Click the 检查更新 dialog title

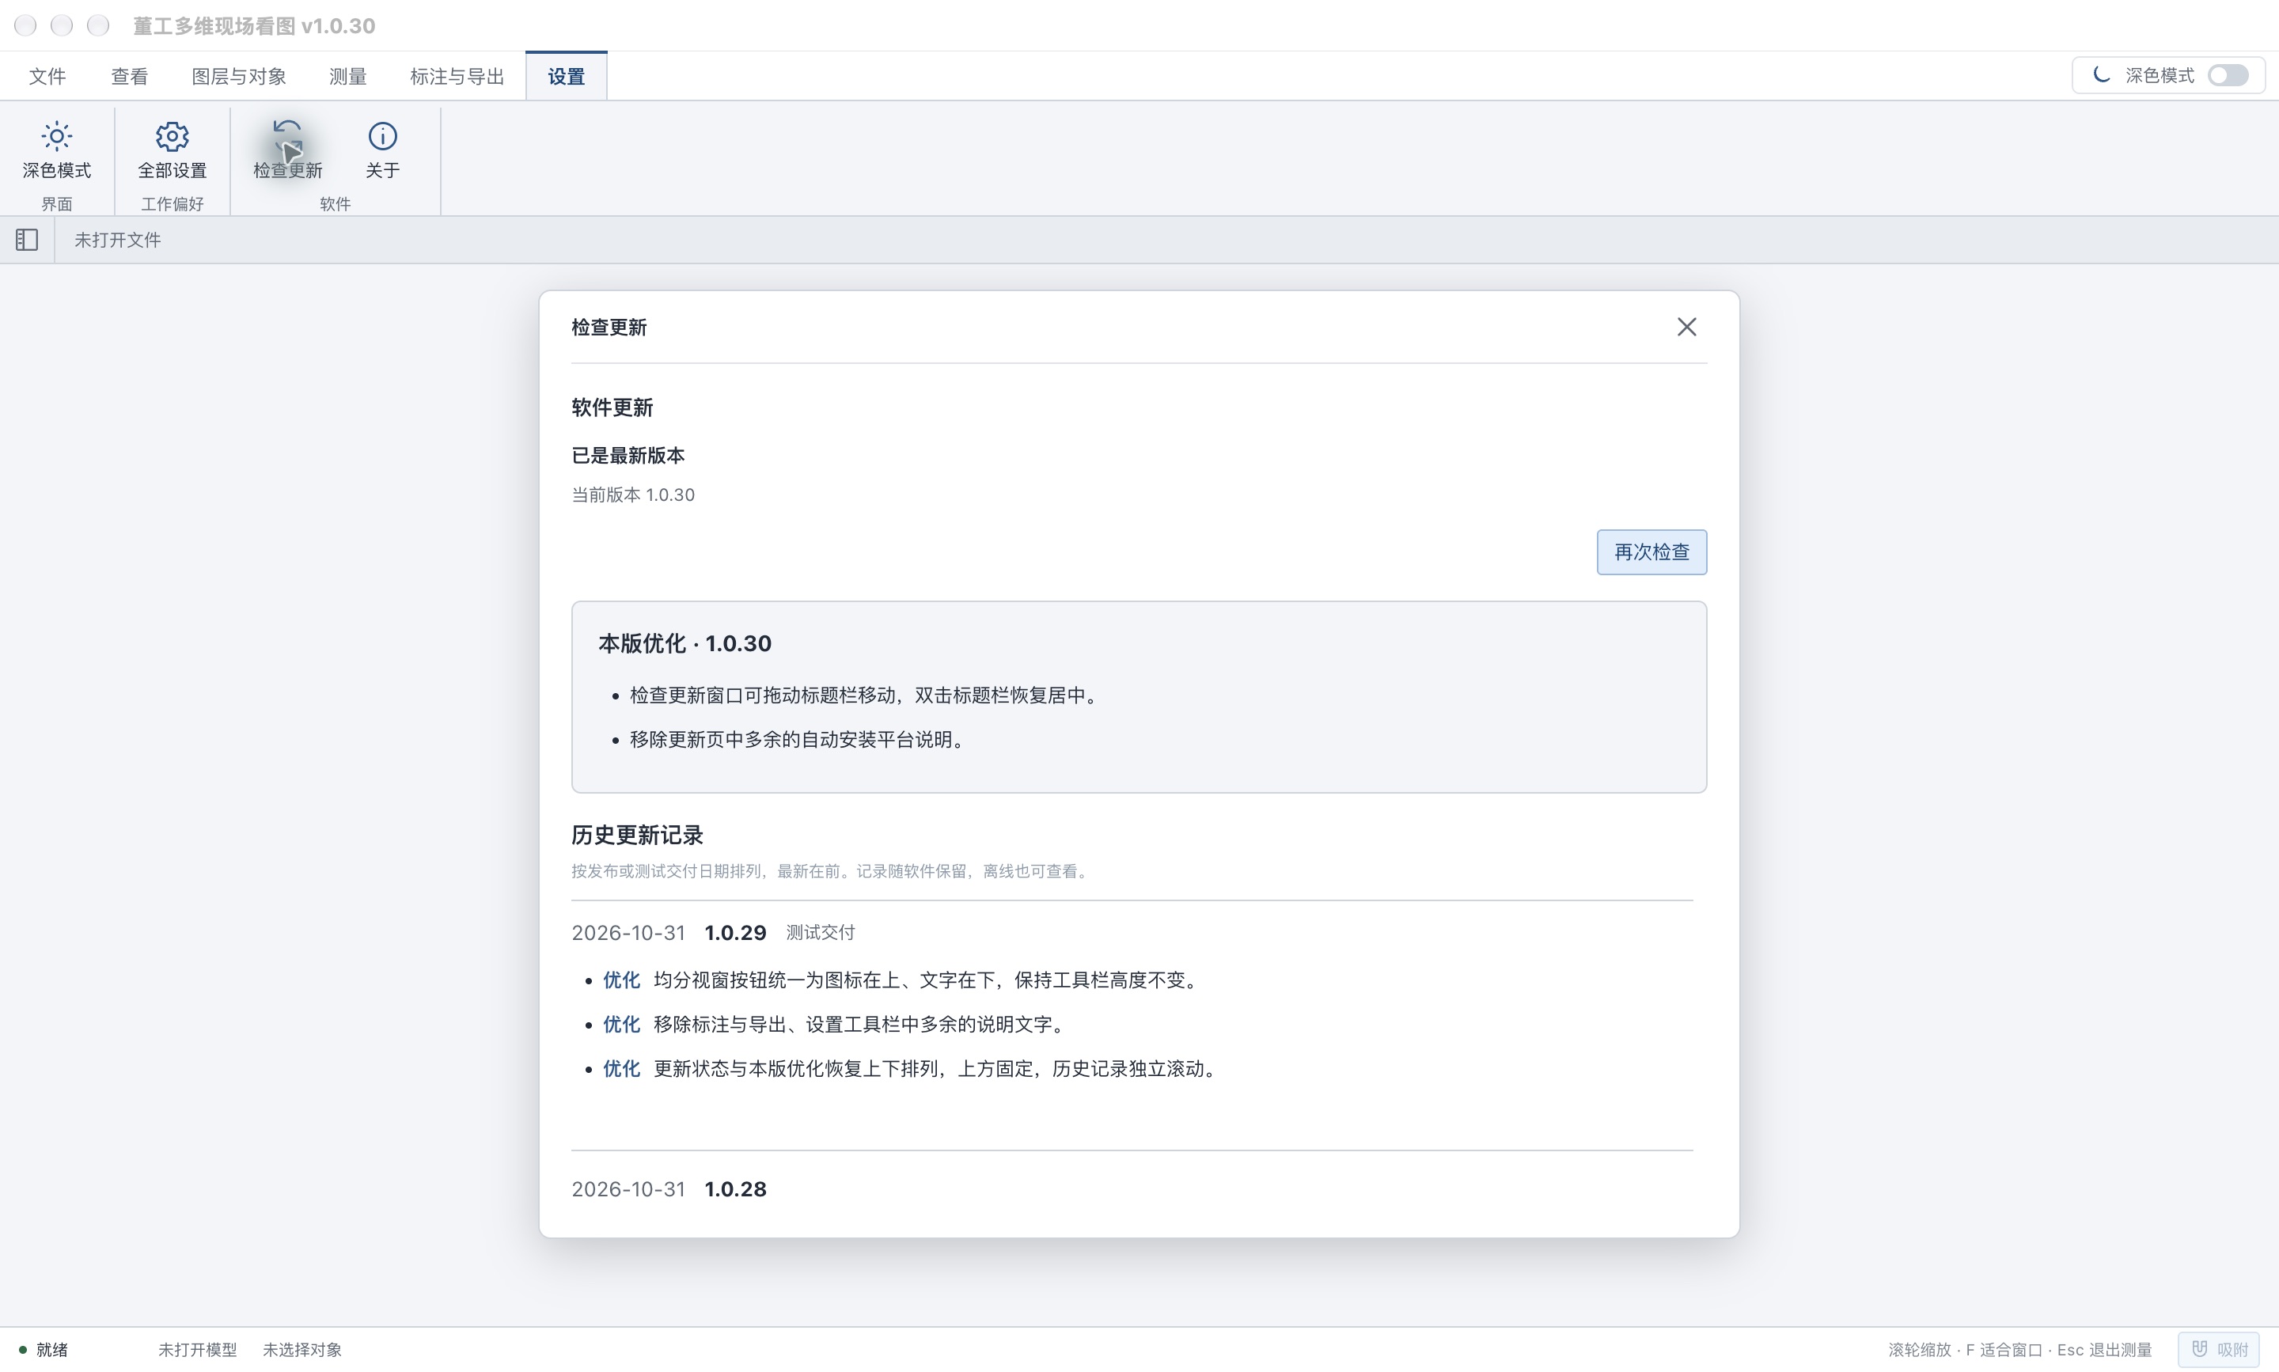pos(609,328)
